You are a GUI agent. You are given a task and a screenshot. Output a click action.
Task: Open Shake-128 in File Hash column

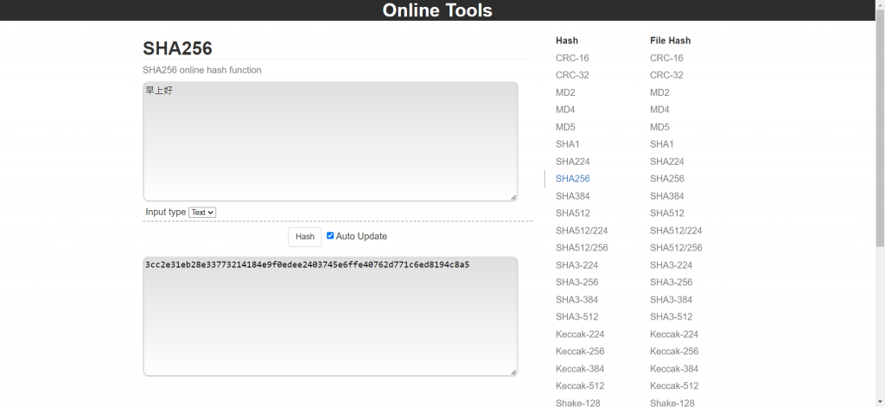pos(672,403)
